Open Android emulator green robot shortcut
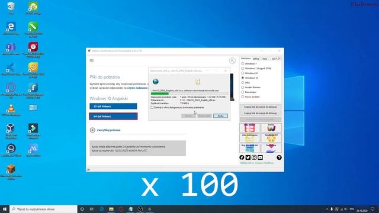 click(33, 8)
